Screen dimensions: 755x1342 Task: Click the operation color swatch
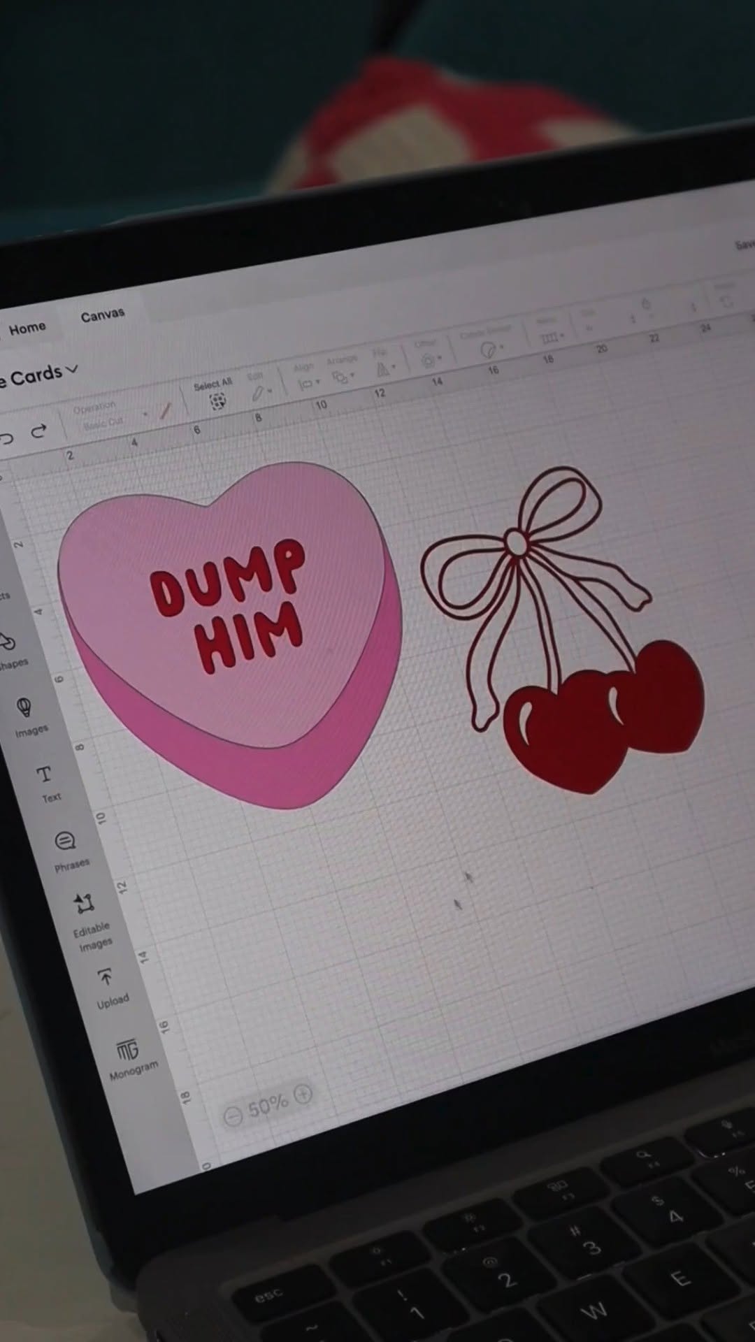(x=165, y=411)
